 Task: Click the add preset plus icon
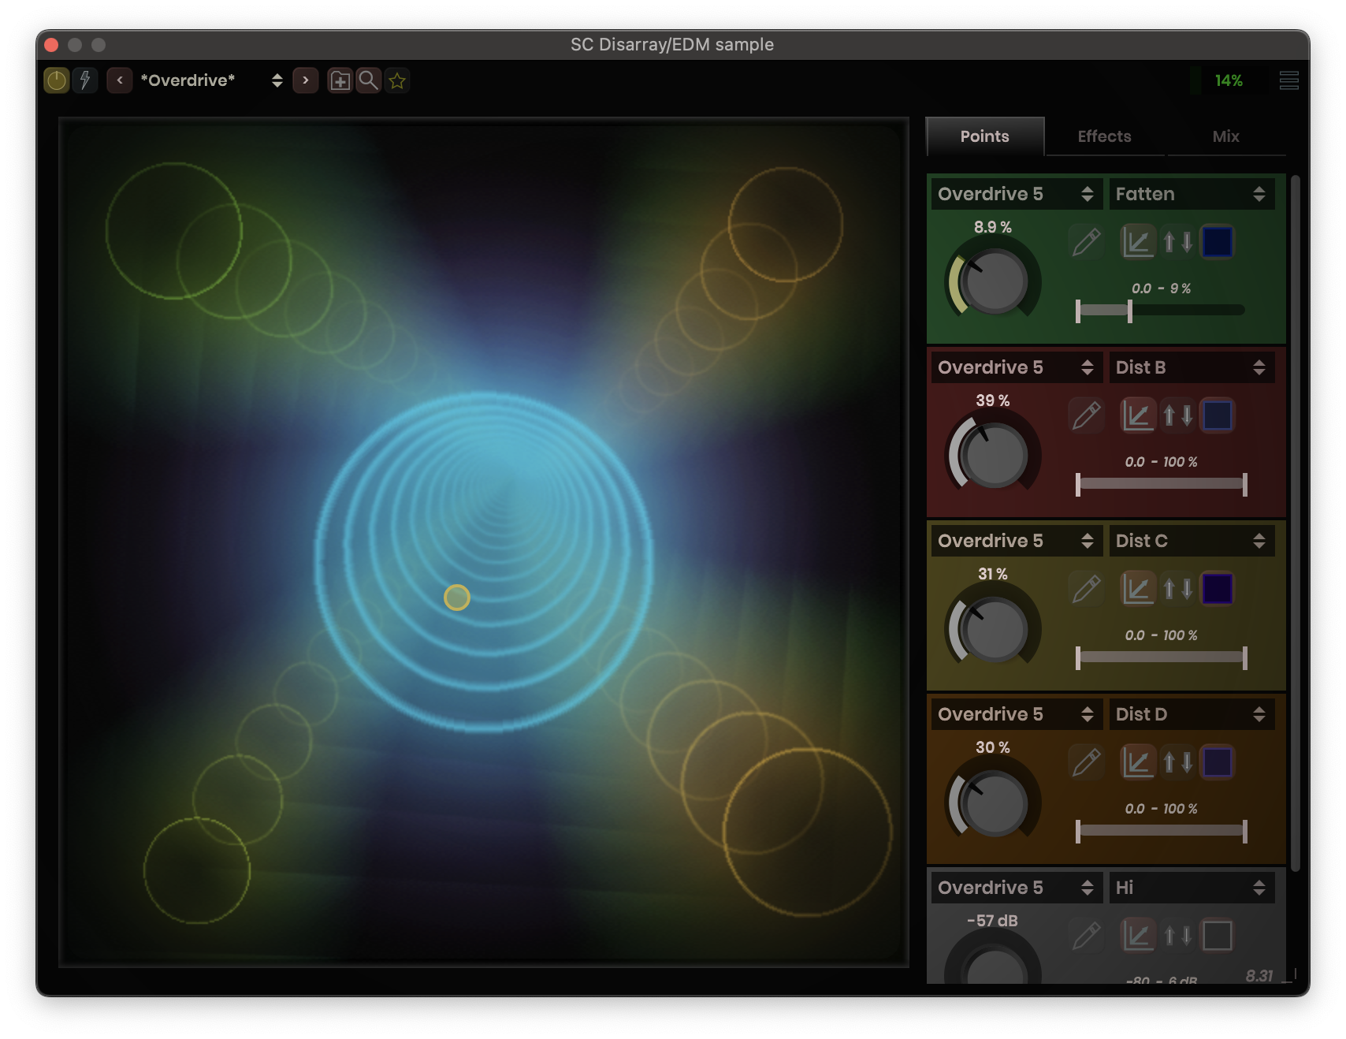(340, 80)
